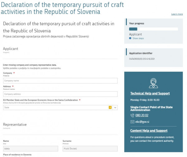Open Content Help and Support link

149,131
